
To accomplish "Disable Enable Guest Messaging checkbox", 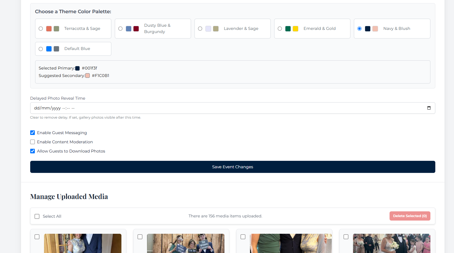I will click(x=33, y=133).
